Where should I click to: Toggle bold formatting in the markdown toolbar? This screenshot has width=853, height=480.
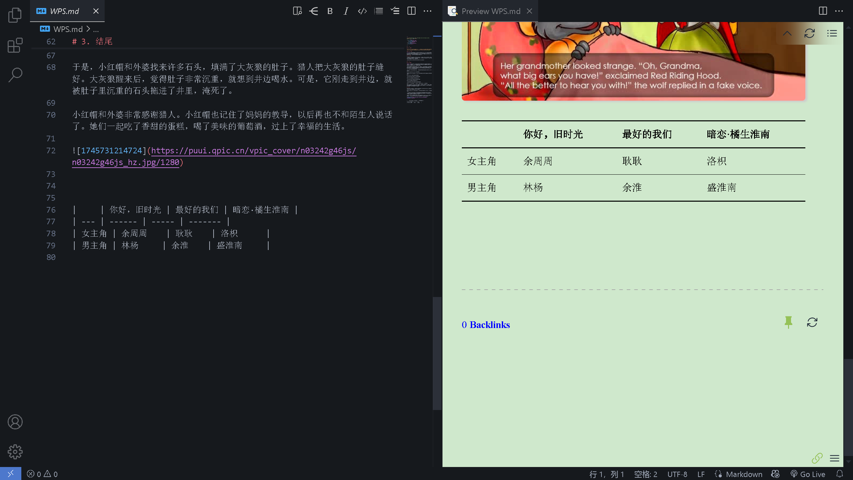click(x=330, y=11)
